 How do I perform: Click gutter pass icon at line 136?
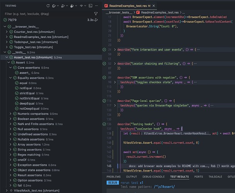(x=104, y=124)
